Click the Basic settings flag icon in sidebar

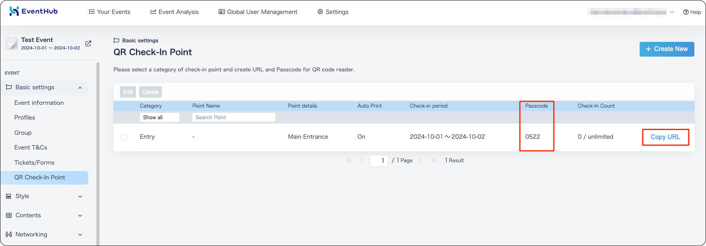coord(8,87)
